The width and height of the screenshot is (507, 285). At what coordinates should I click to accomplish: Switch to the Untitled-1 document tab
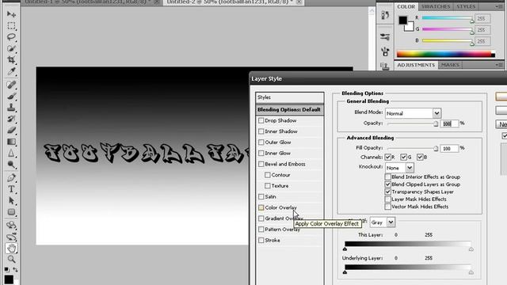point(88,2)
